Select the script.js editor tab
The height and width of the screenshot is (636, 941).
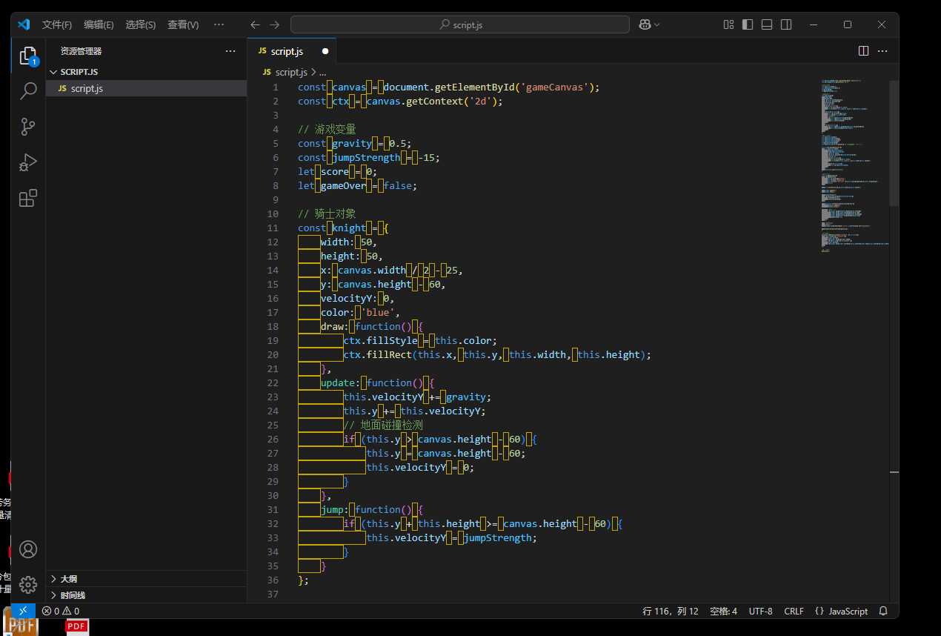tap(287, 51)
